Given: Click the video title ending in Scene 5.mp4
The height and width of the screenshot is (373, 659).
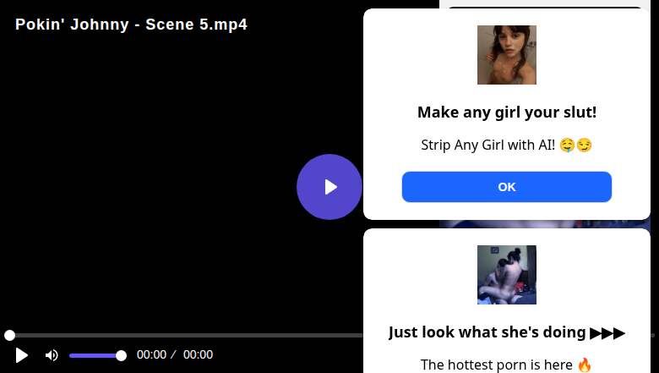Looking at the screenshot, I should (x=131, y=25).
